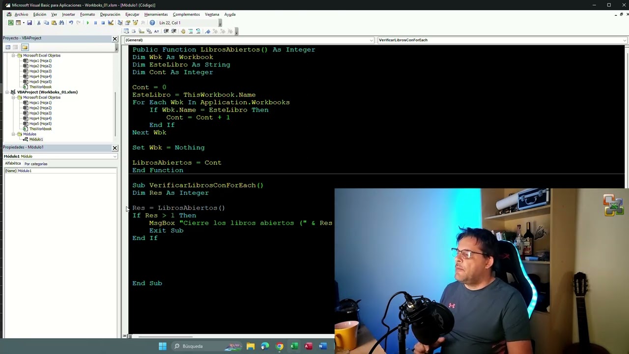The height and width of the screenshot is (354, 629).
Task: Toggle Design Mode icon
Action: [111, 23]
